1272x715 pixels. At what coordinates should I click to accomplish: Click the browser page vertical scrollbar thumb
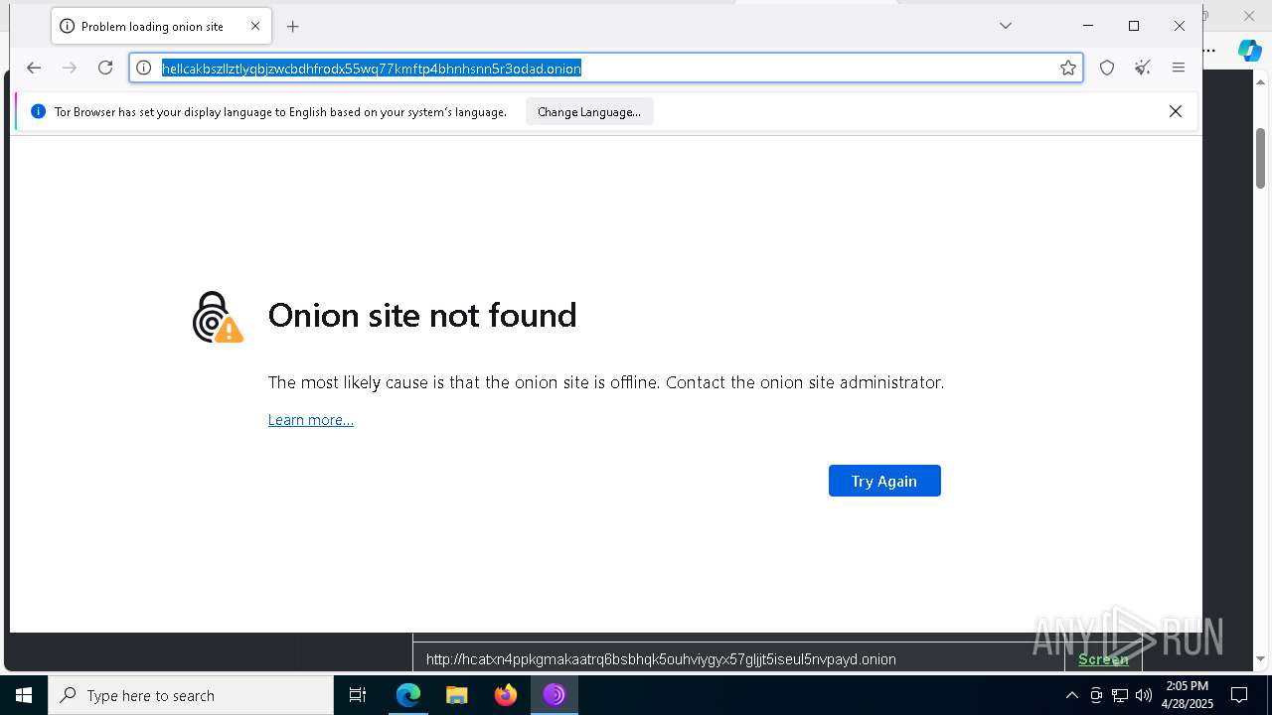[x=1260, y=159]
